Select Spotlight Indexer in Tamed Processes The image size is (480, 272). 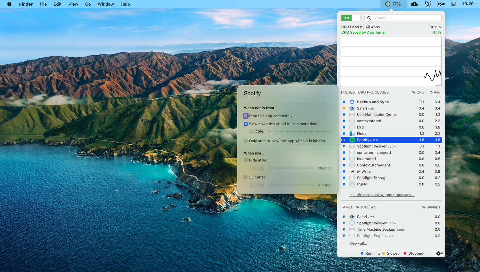[391, 223]
